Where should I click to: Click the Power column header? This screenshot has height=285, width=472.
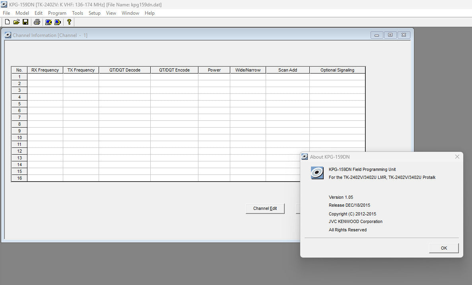[x=214, y=70]
